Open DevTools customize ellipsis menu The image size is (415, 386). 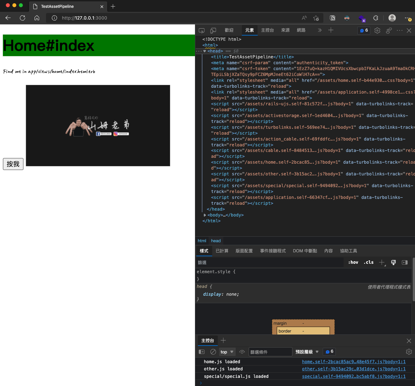coord(400,30)
